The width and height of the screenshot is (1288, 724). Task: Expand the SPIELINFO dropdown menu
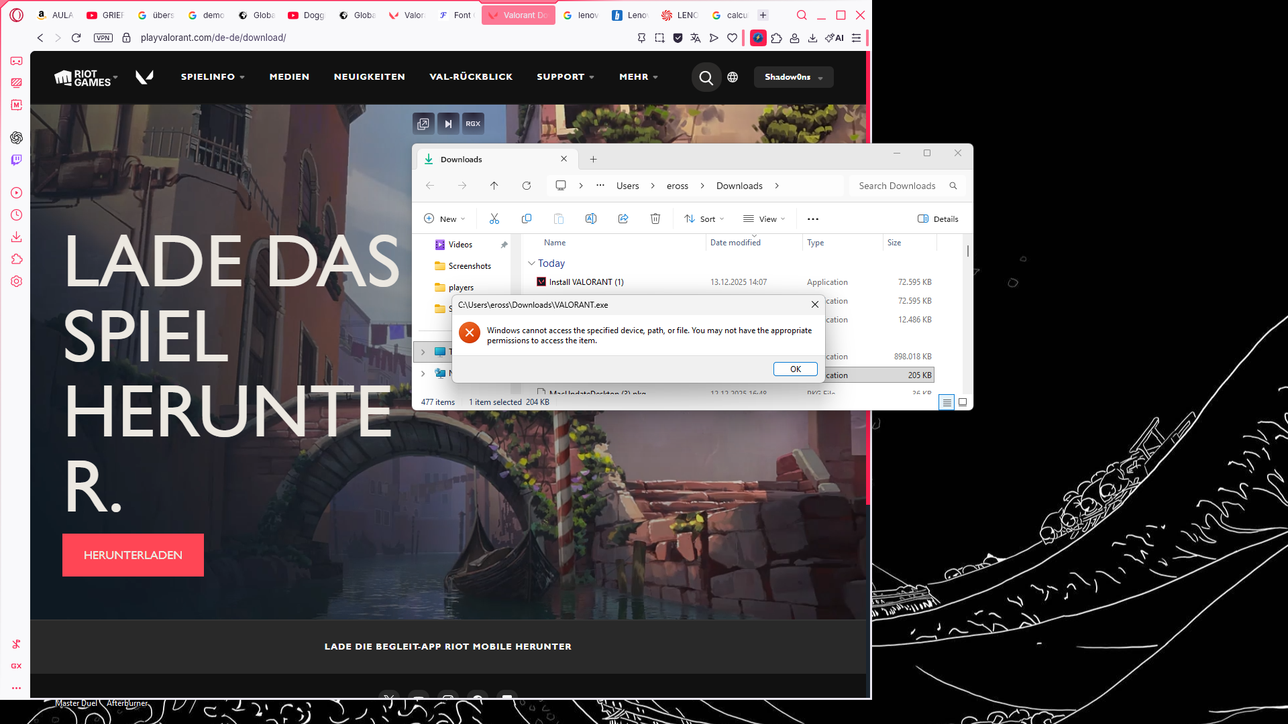tap(213, 77)
